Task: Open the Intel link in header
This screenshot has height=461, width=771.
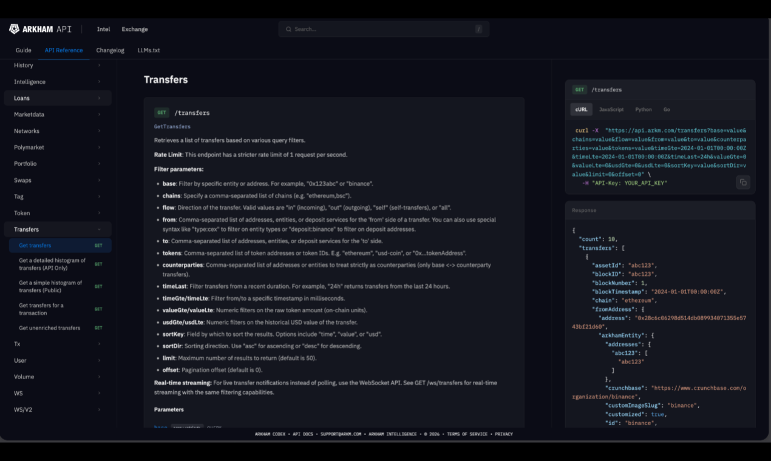Action: coord(103,29)
